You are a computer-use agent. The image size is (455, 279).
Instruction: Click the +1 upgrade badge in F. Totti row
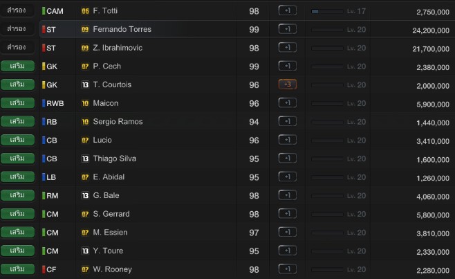point(287,11)
